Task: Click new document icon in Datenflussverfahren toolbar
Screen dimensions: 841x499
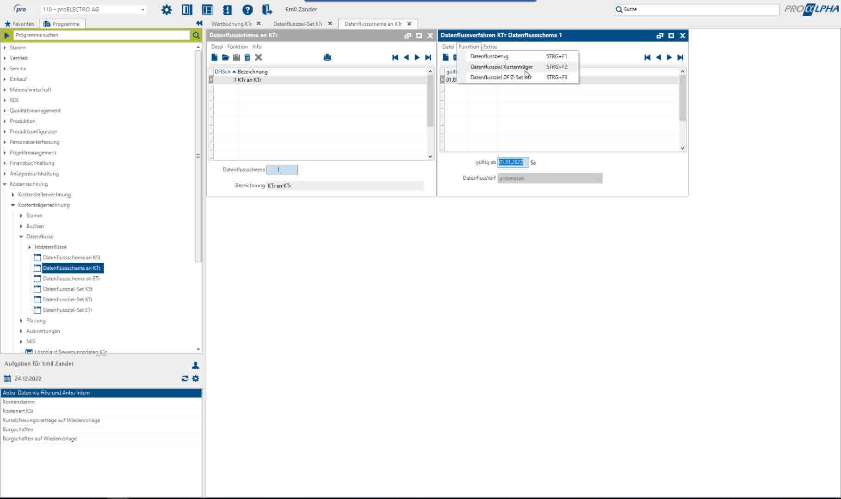Action: 445,57
